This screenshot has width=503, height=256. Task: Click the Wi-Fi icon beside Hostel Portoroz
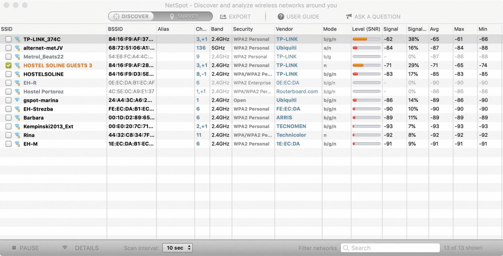[x=17, y=92]
